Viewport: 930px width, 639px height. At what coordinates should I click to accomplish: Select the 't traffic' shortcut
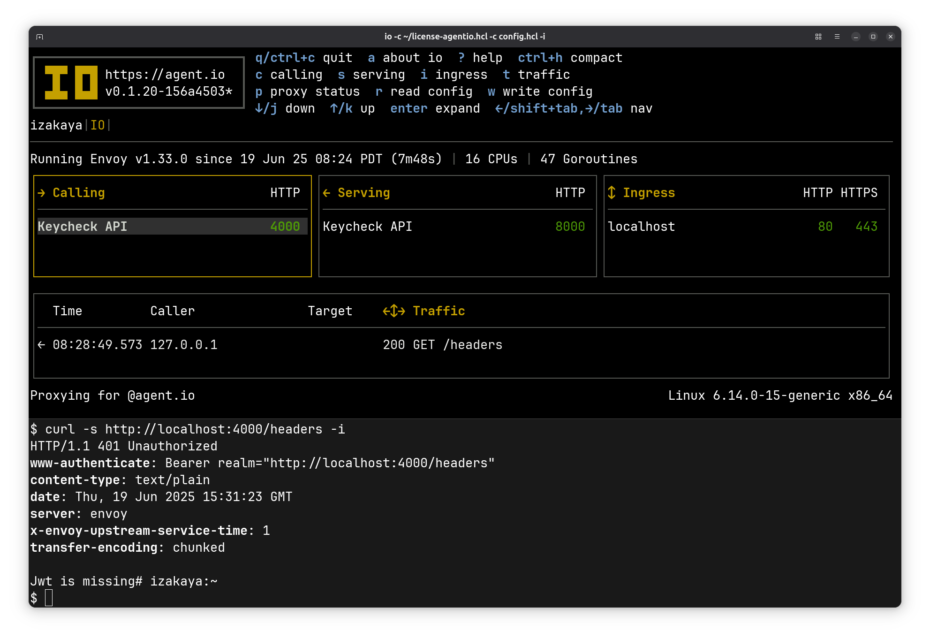(537, 75)
